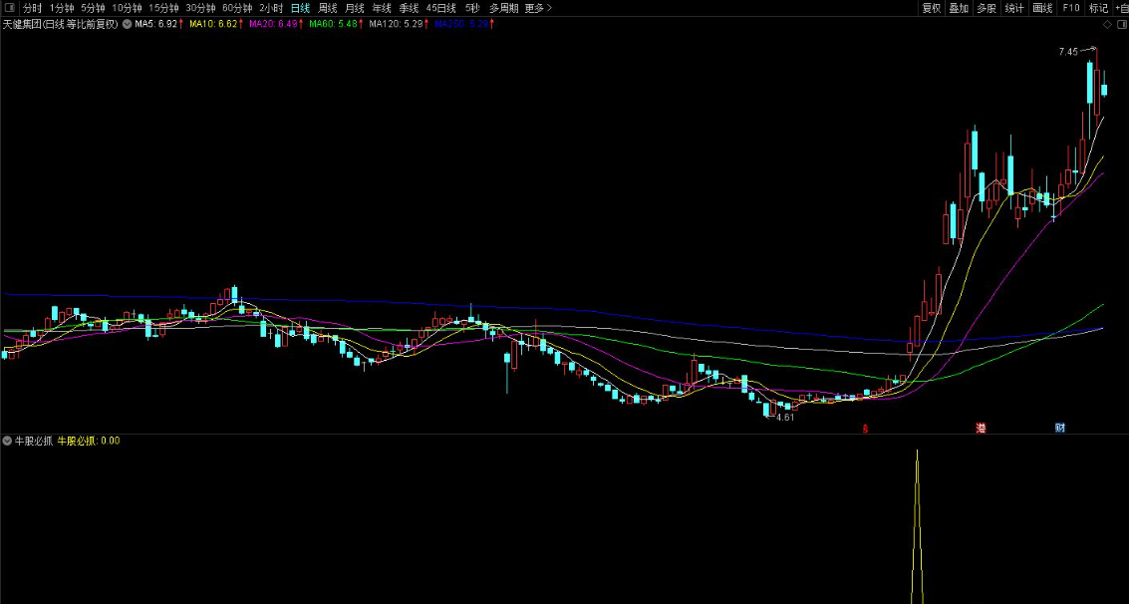This screenshot has height=604, width=1129.
Task: Open the red S marker on chart
Action: coord(866,429)
